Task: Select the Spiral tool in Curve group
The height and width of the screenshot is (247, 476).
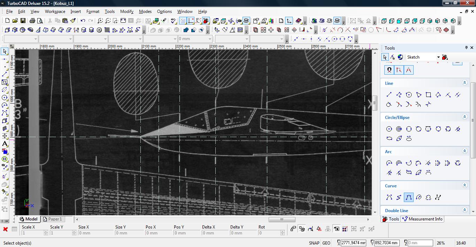Action: click(x=419, y=197)
